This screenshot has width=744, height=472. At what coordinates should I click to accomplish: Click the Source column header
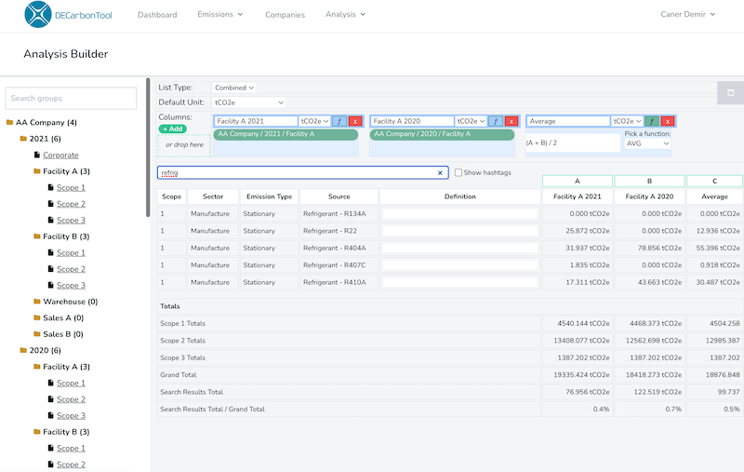[x=339, y=196]
